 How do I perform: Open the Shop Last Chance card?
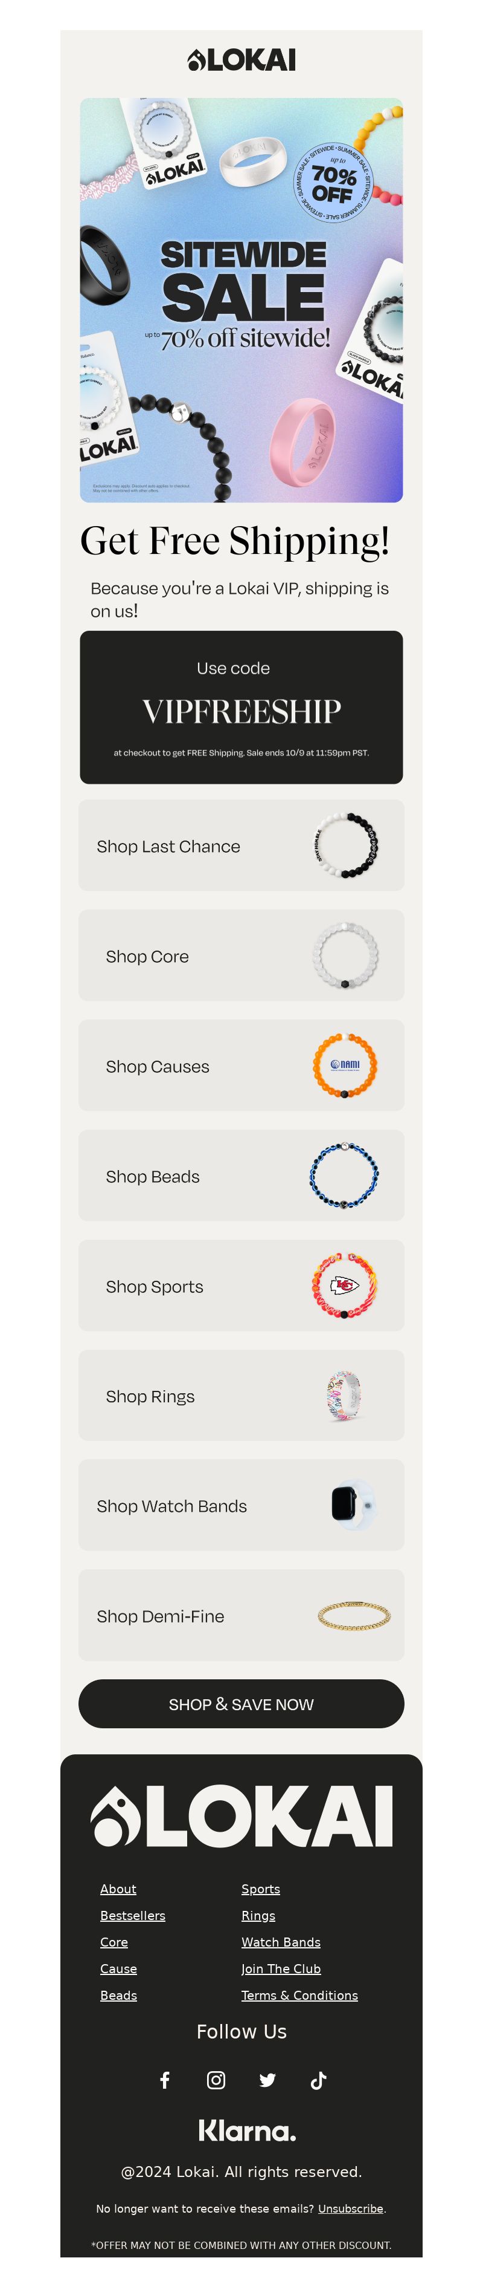click(241, 845)
